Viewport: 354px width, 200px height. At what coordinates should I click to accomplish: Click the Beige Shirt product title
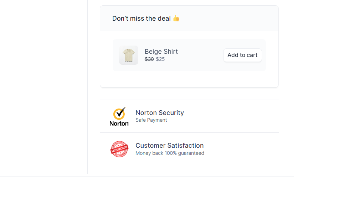click(x=161, y=51)
